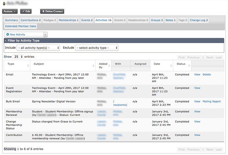Screen dimensions: 228x155
Task: Click the top Previous pagination button
Action: 193,57
